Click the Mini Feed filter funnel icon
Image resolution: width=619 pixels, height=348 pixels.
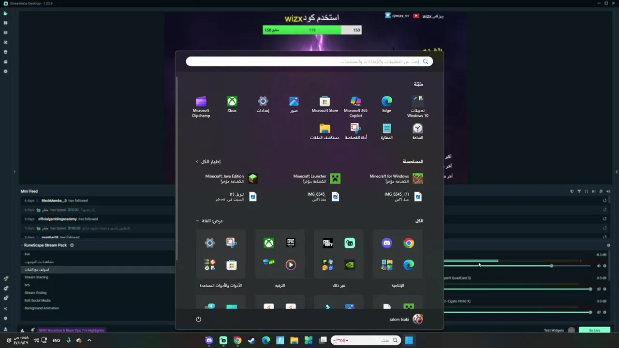[x=579, y=191]
